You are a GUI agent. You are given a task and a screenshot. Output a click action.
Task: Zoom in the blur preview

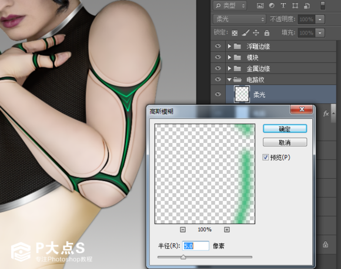(227, 230)
